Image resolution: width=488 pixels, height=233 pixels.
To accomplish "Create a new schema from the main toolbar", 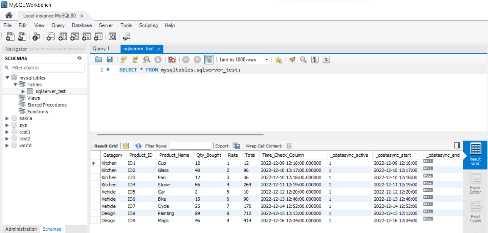I will tap(51, 36).
